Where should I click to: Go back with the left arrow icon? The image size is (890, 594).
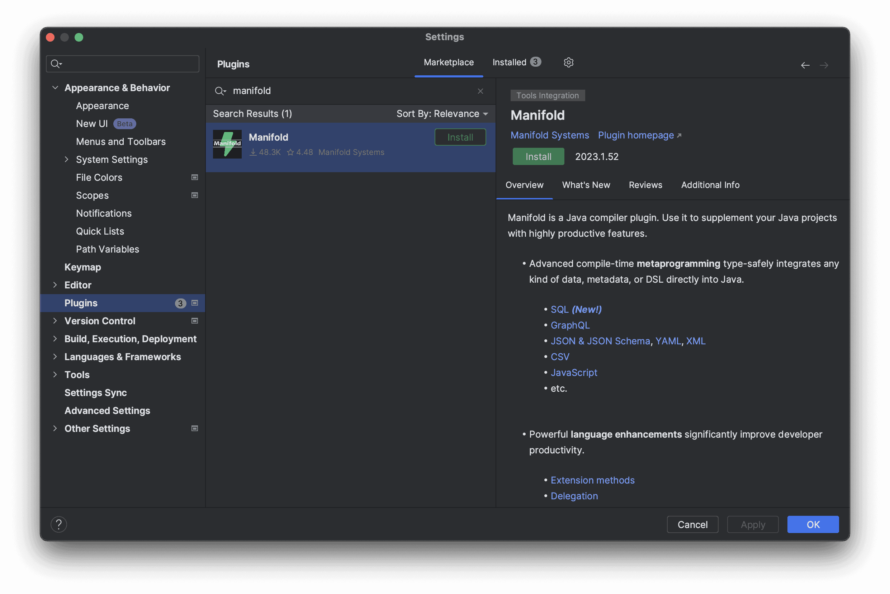pos(805,65)
